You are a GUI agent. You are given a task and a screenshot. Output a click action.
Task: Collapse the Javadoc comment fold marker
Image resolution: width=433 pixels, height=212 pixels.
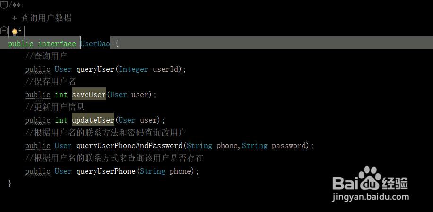(x=4, y=5)
